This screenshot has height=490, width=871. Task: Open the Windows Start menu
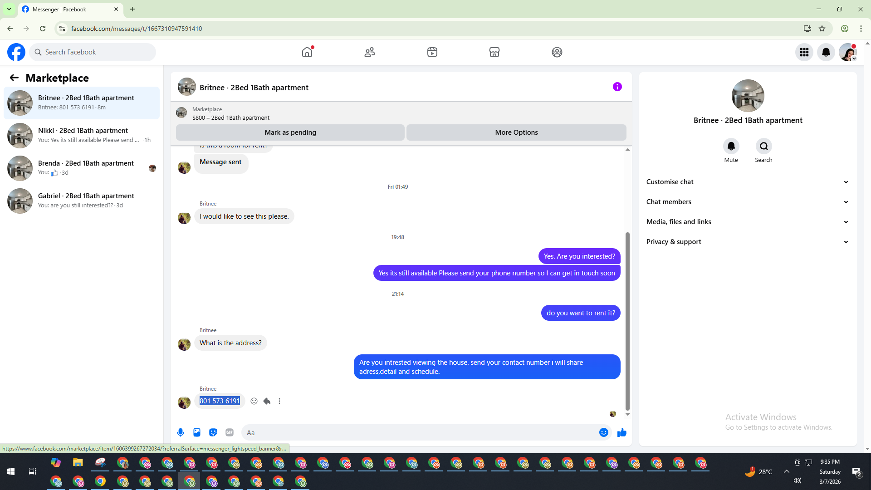click(x=11, y=471)
